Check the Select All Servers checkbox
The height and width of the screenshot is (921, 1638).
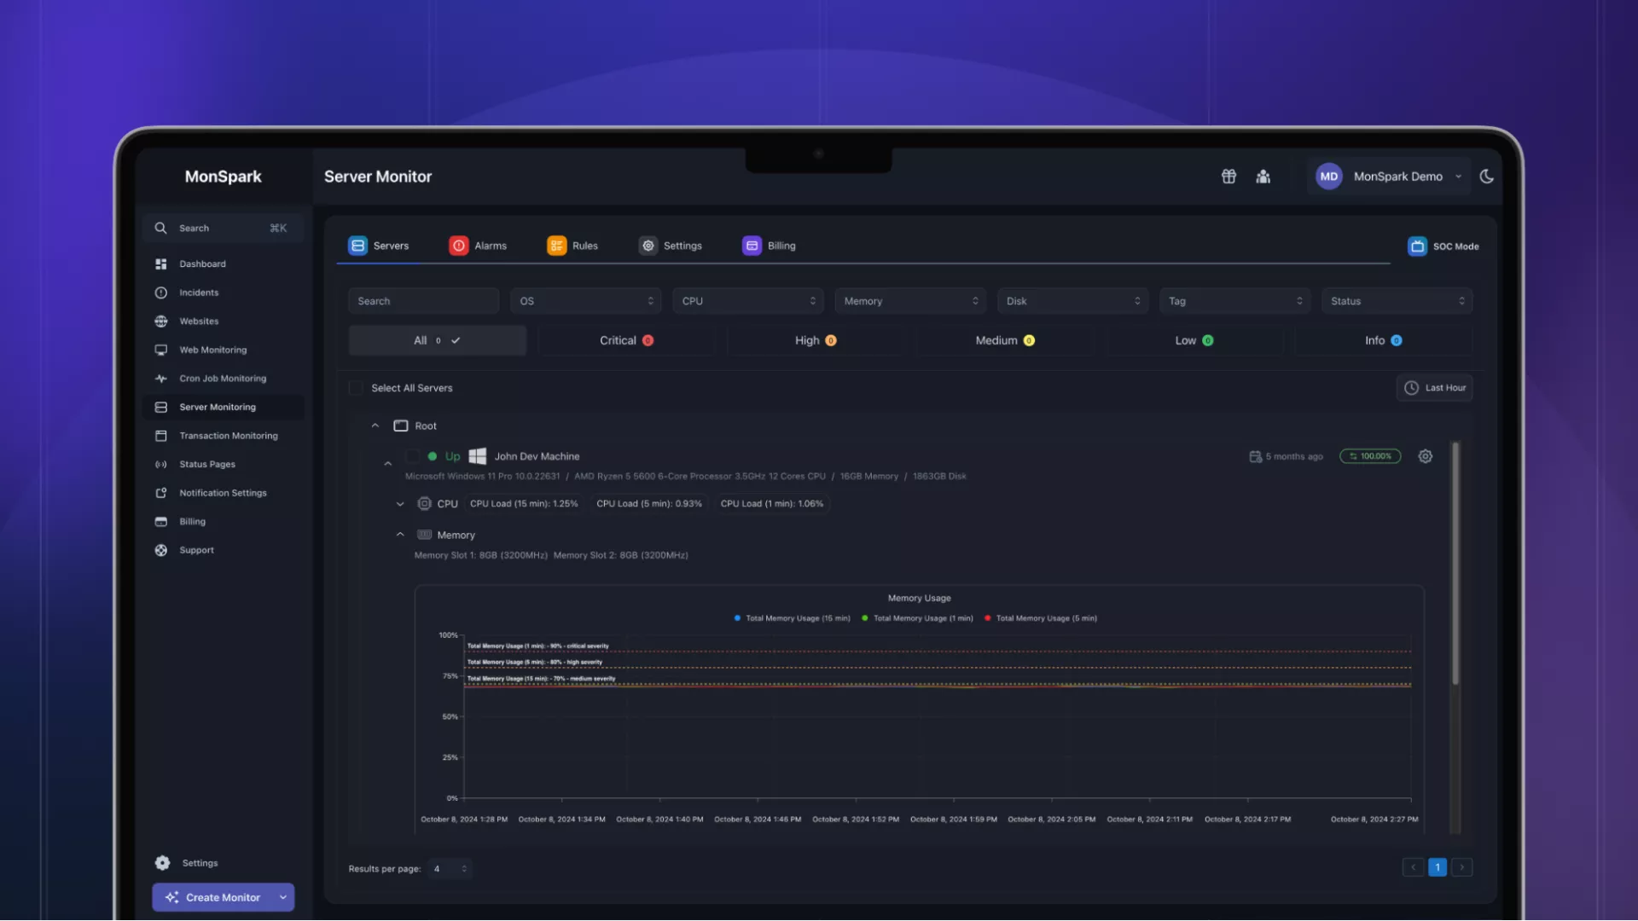click(x=357, y=388)
